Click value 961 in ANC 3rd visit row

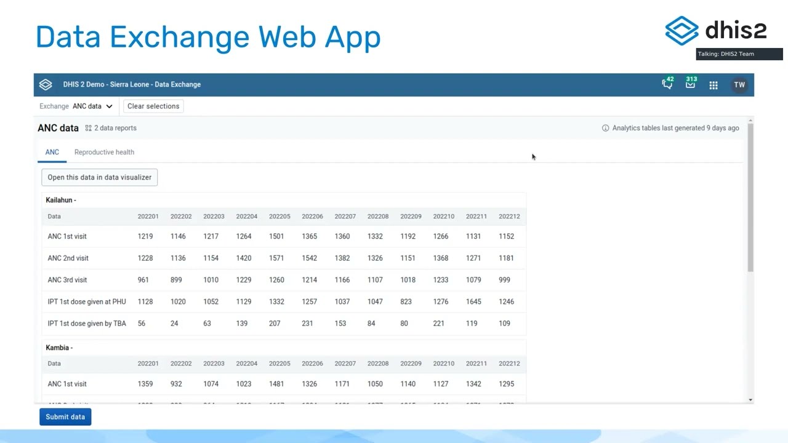pyautogui.click(x=143, y=280)
